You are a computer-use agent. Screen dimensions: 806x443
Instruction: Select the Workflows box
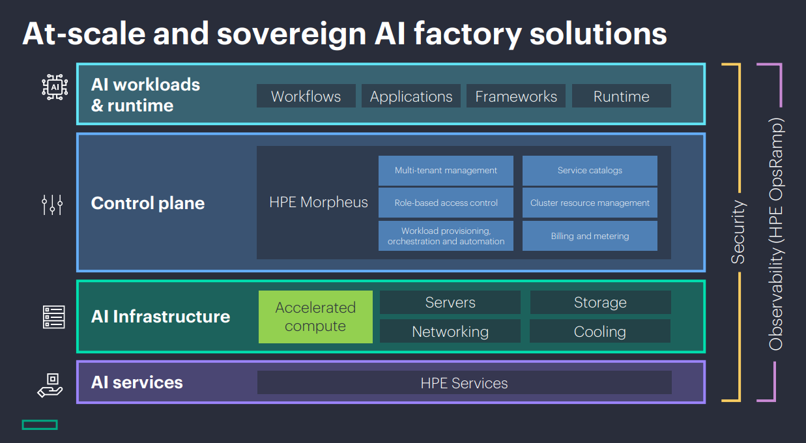(306, 96)
